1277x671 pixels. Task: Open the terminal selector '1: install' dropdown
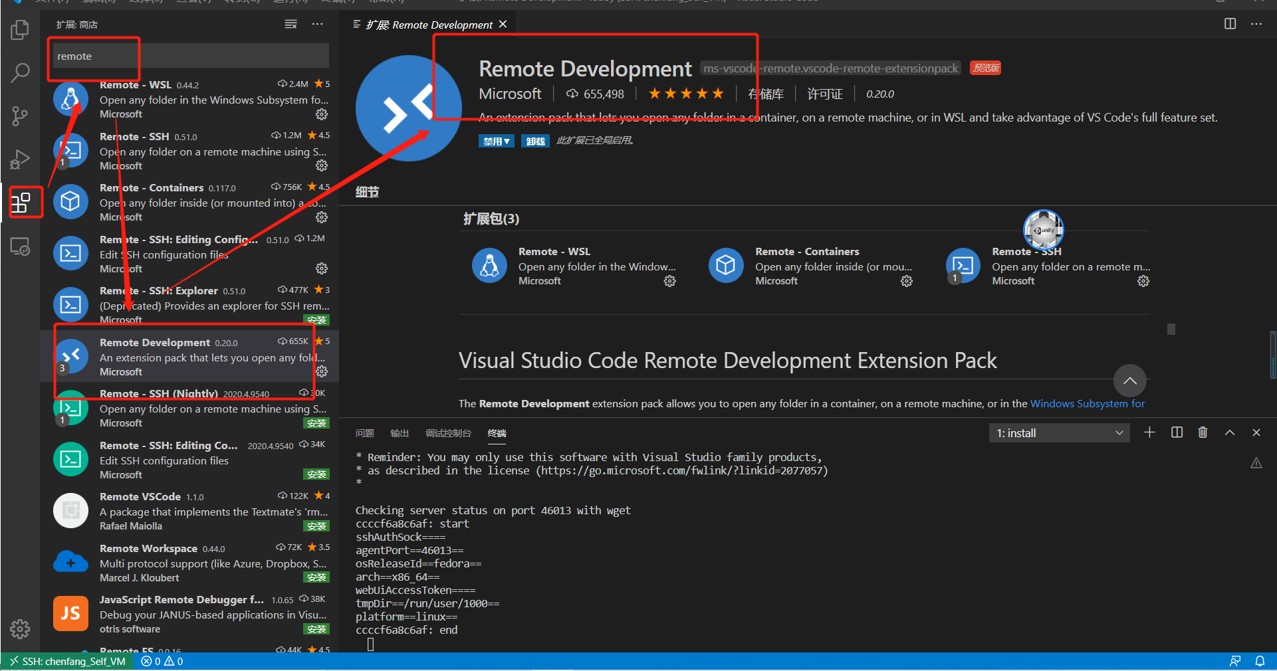click(1059, 433)
